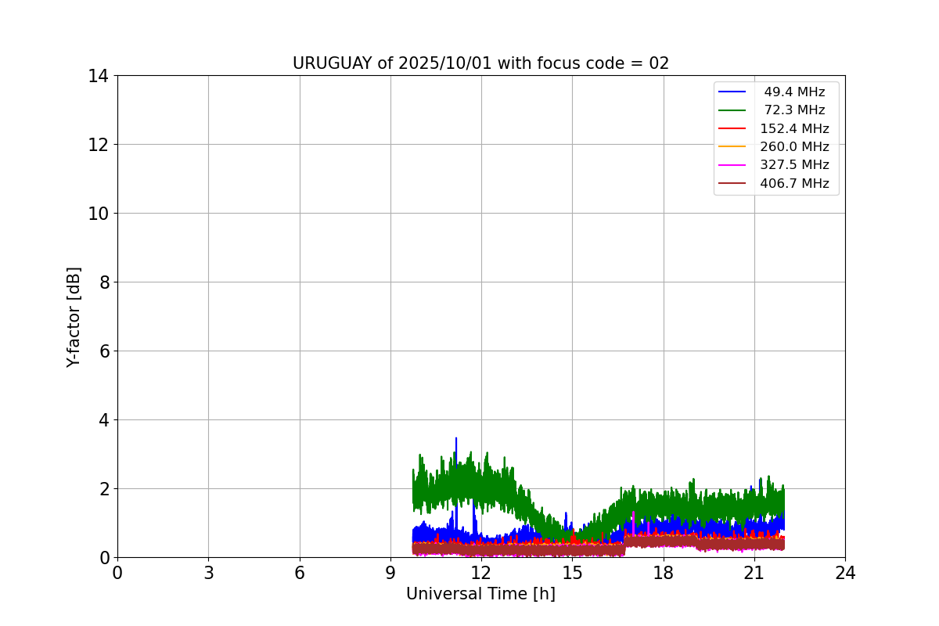The height and width of the screenshot is (626, 939).
Task: Click the x-axis tick label 12
Action: point(481,573)
